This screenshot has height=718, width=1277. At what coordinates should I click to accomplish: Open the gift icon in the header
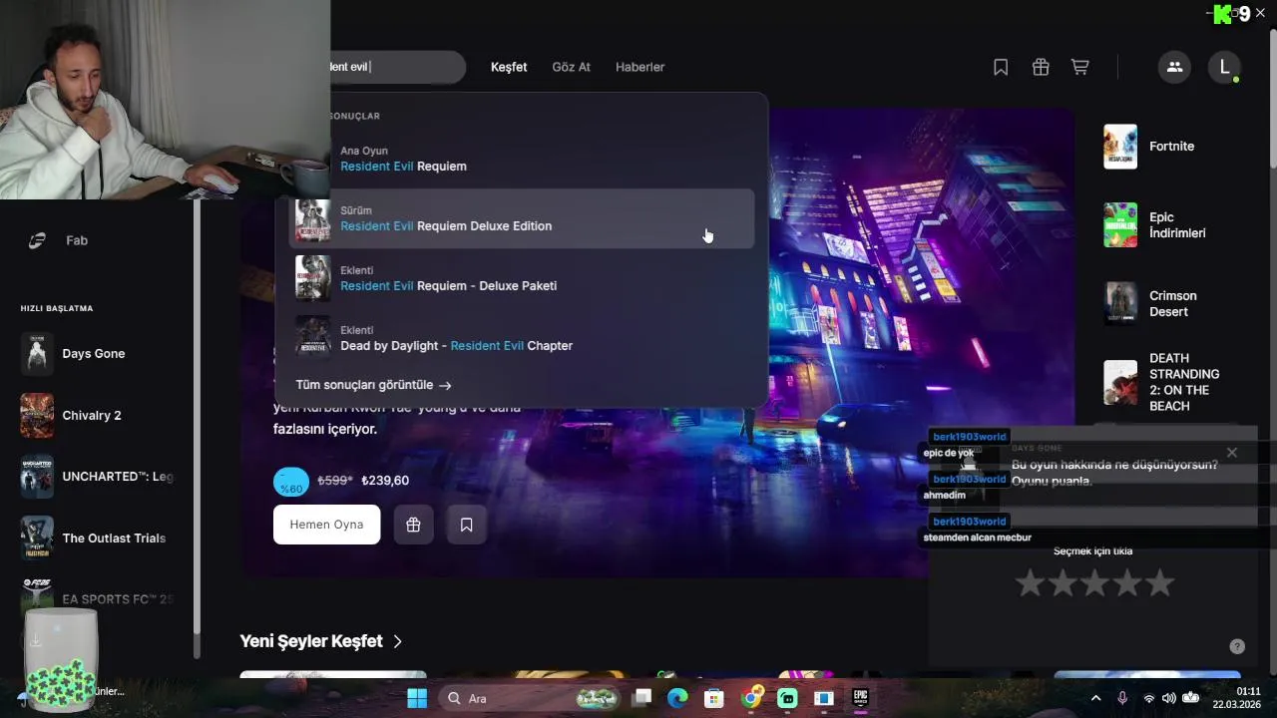1041,67
